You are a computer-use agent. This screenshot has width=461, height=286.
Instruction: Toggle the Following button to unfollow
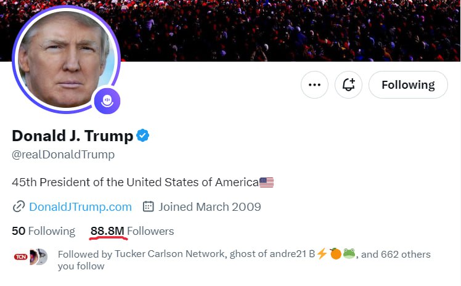tap(408, 85)
